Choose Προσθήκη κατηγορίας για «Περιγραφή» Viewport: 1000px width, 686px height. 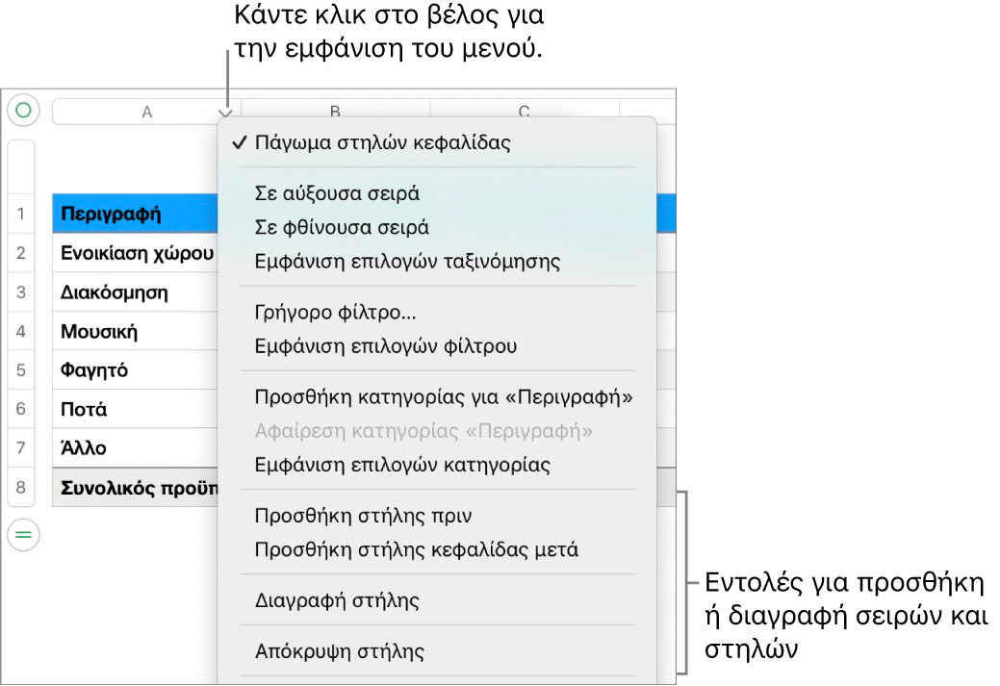(444, 397)
